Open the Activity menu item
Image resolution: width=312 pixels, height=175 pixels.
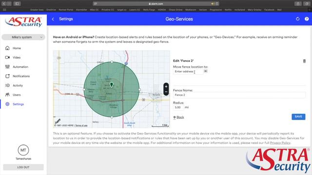tap(18, 86)
